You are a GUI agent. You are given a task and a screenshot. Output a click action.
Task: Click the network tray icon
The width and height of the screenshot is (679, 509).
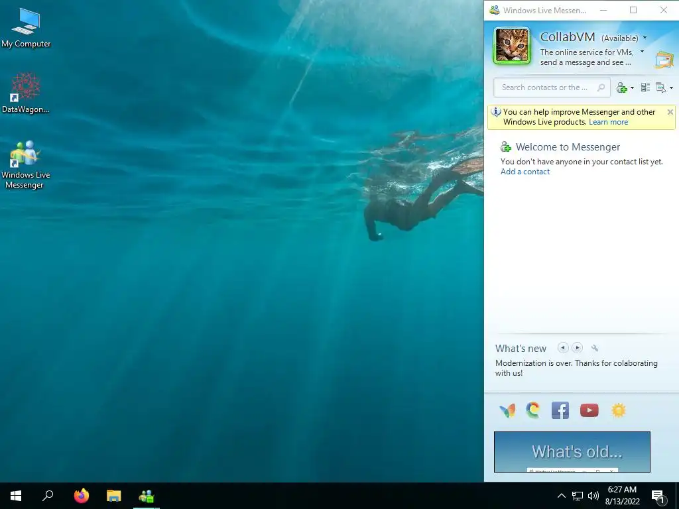coord(578,496)
